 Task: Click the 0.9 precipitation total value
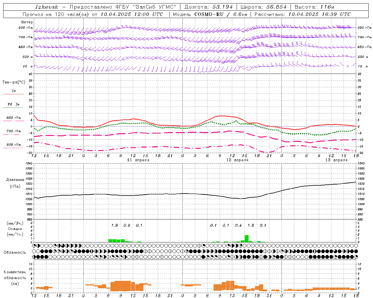point(127,225)
